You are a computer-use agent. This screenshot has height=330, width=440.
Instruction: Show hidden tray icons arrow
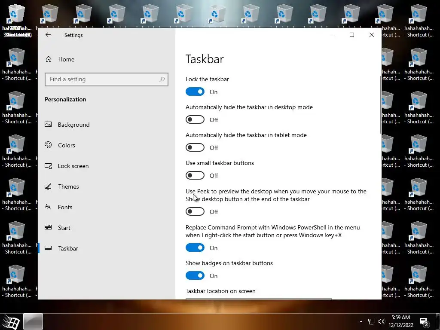click(361, 321)
